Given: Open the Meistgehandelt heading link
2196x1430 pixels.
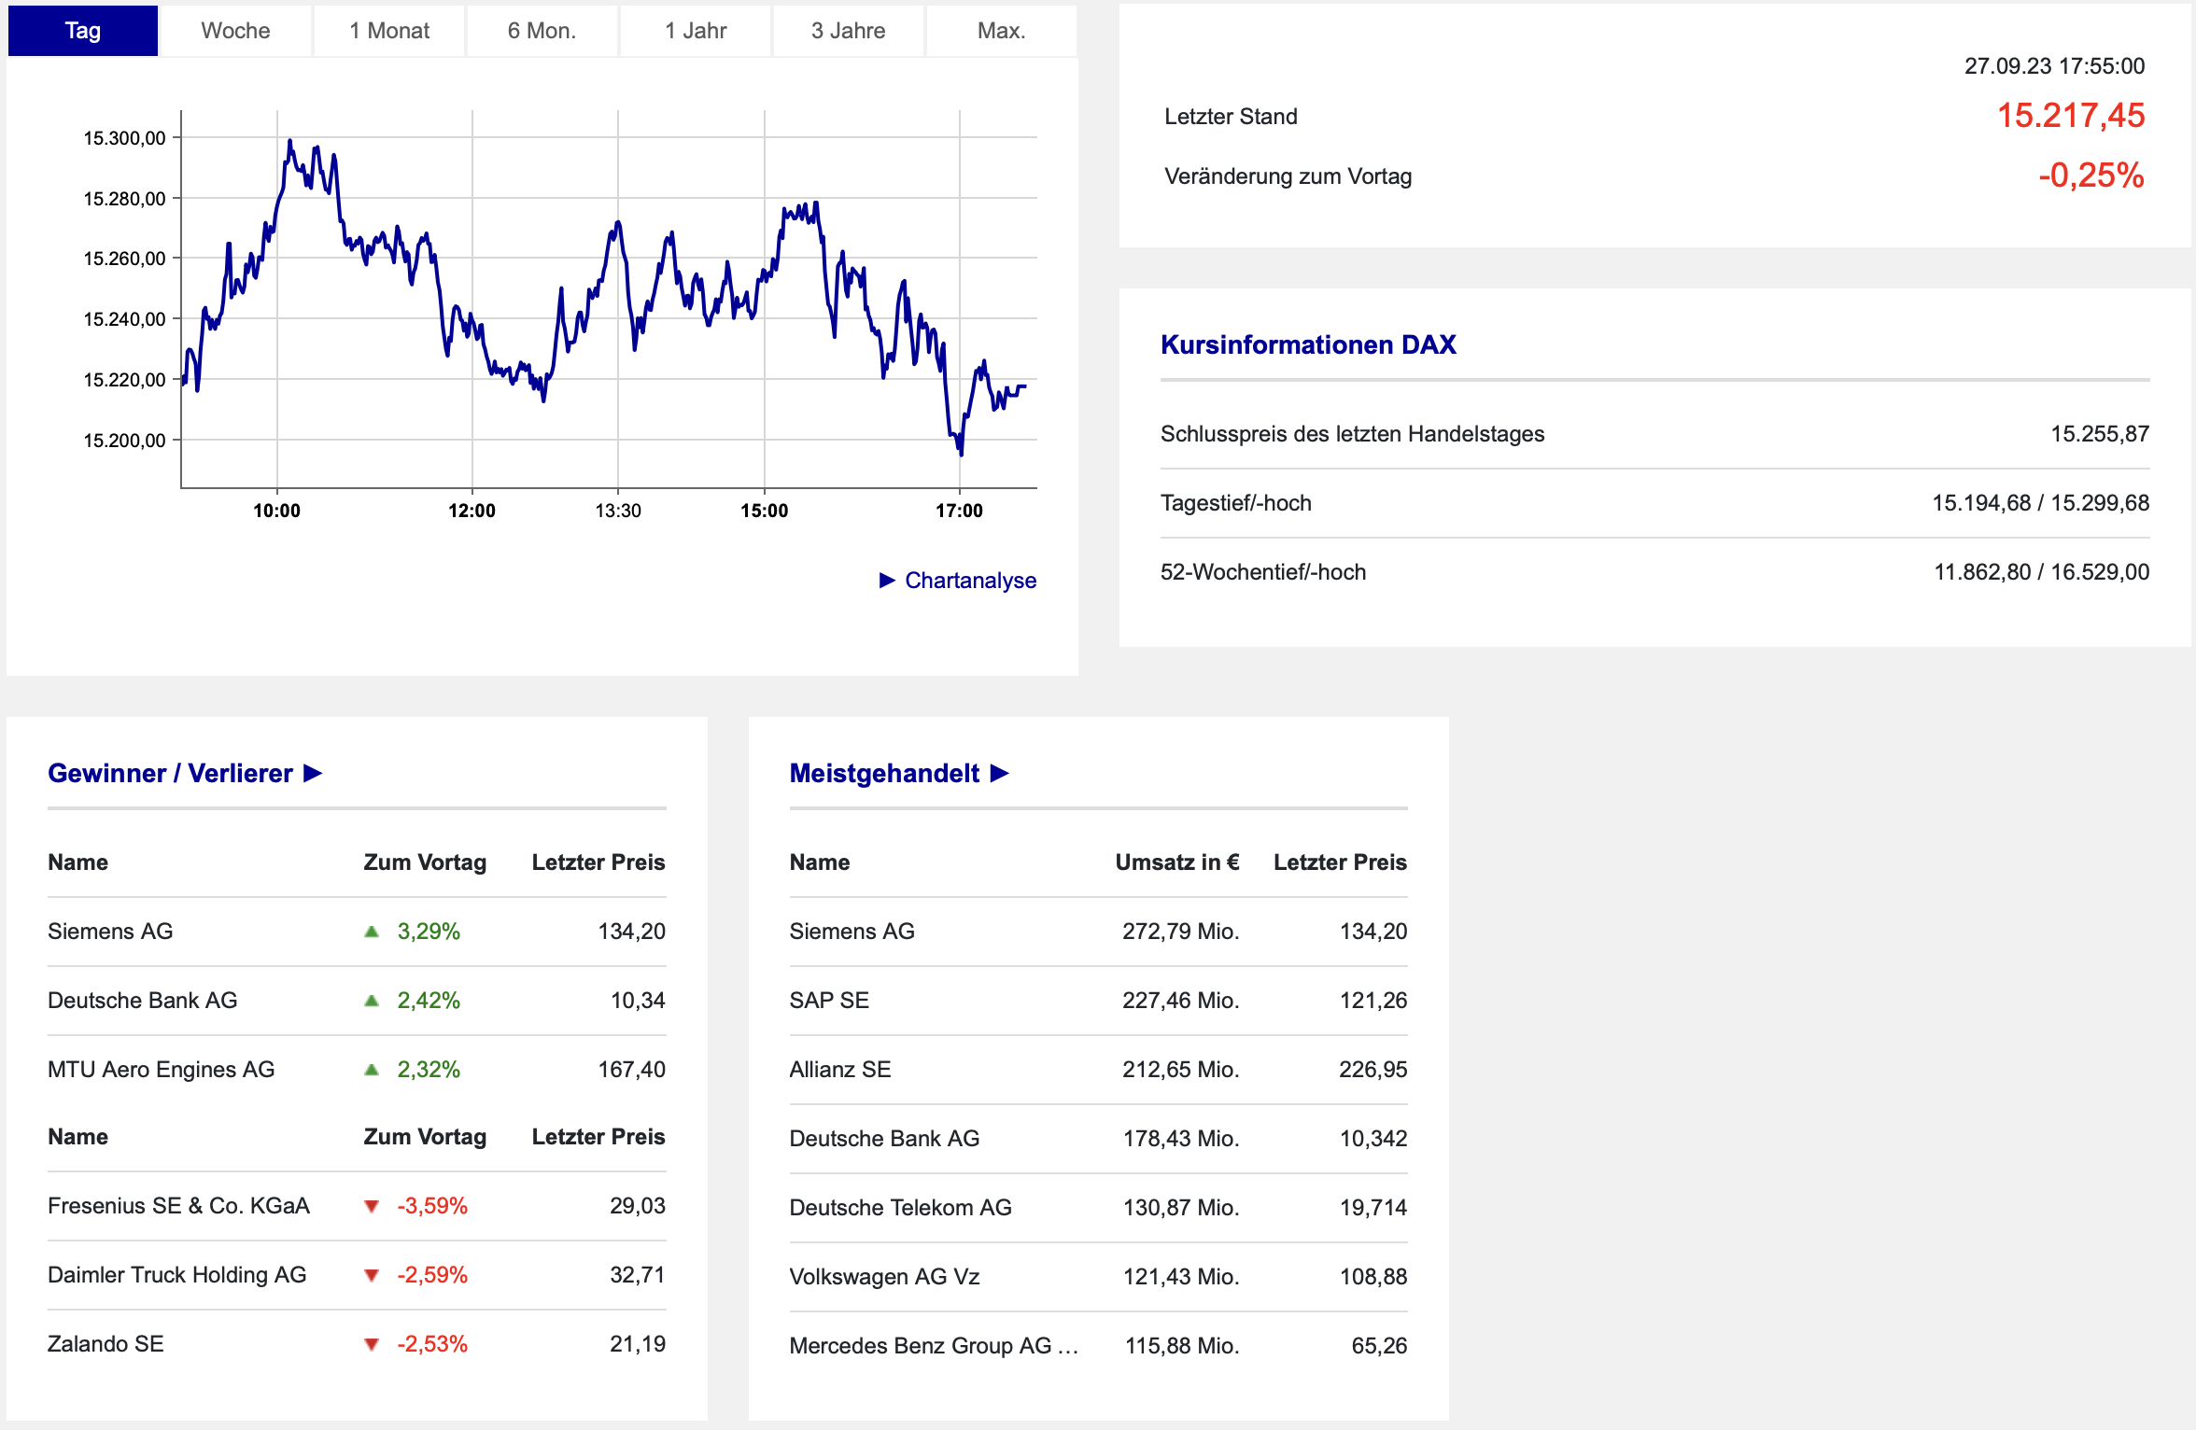Looking at the screenshot, I should coord(884,773).
